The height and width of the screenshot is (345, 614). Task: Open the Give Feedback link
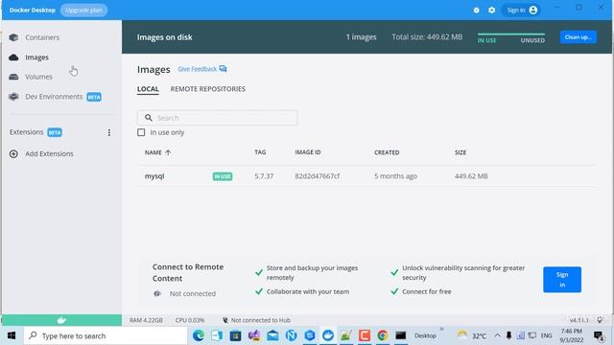[197, 69]
